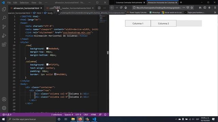Open the Firefox account icon
The height and width of the screenshot is (122, 218).
tap(209, 8)
